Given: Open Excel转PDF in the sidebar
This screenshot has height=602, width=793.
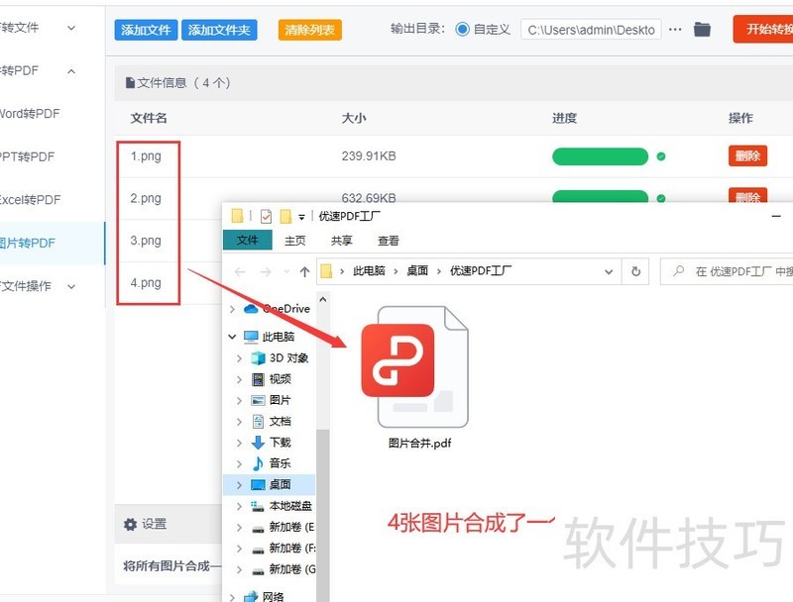Looking at the screenshot, I should (31, 199).
